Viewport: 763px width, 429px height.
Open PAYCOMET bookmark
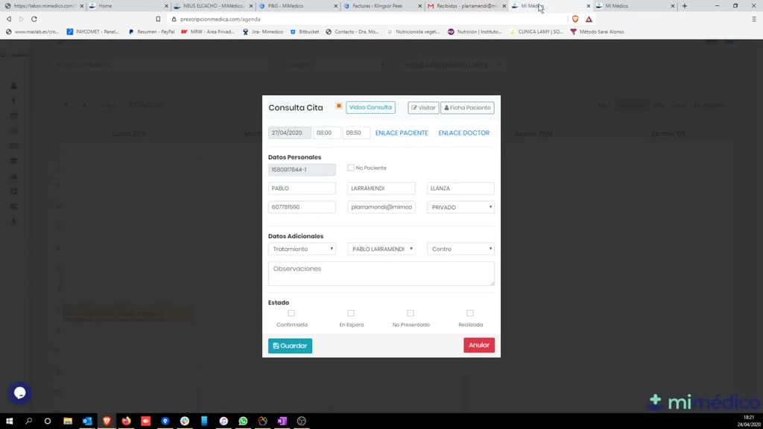coord(92,31)
